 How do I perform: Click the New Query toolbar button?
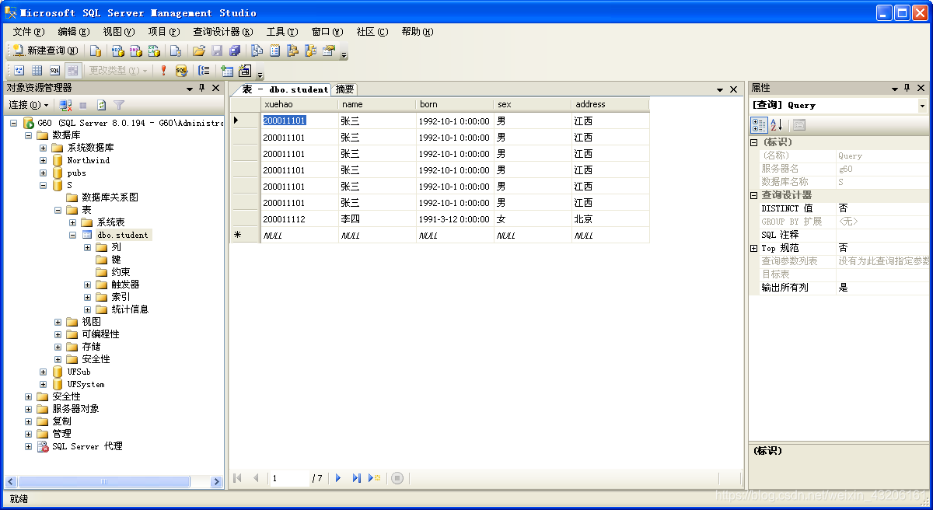tap(46, 51)
